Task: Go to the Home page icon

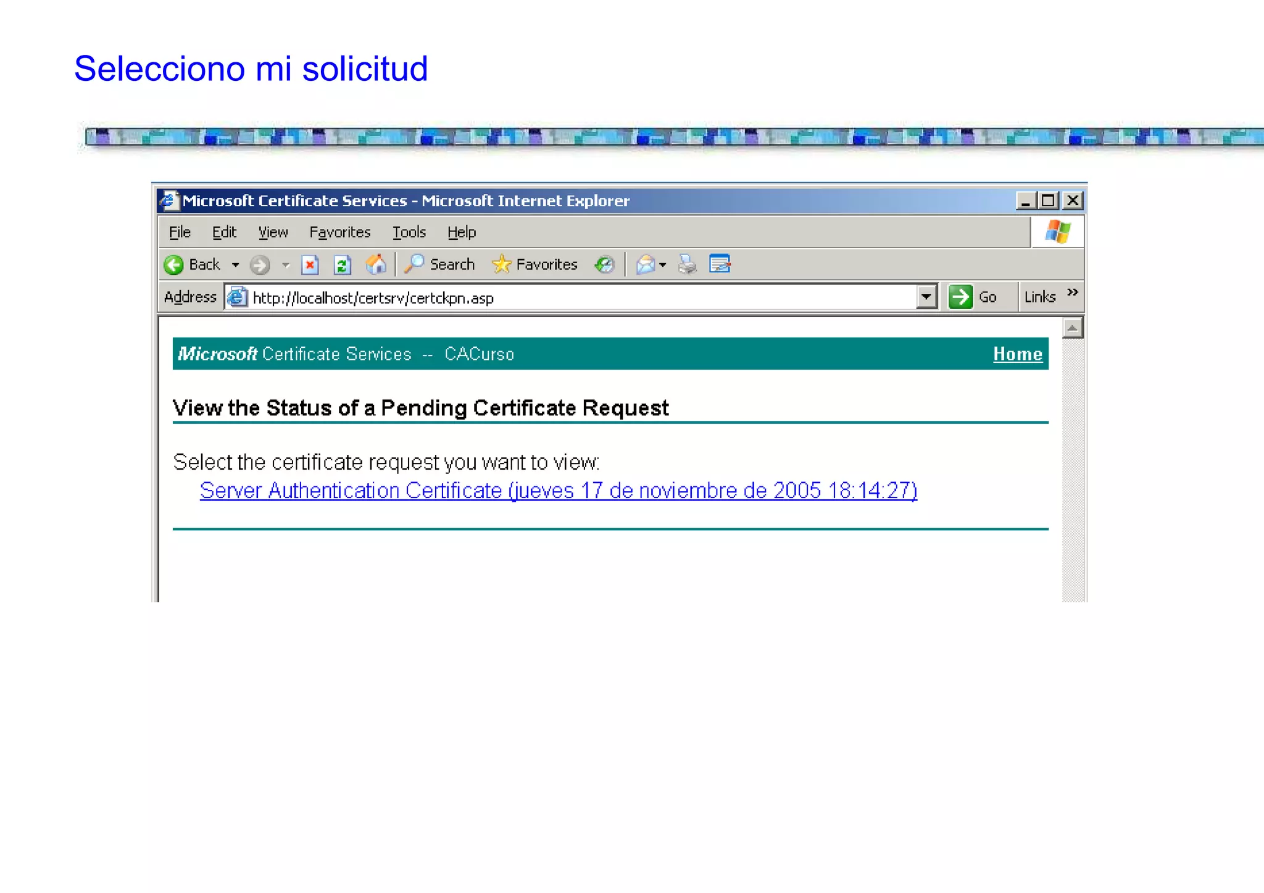Action: (x=376, y=265)
